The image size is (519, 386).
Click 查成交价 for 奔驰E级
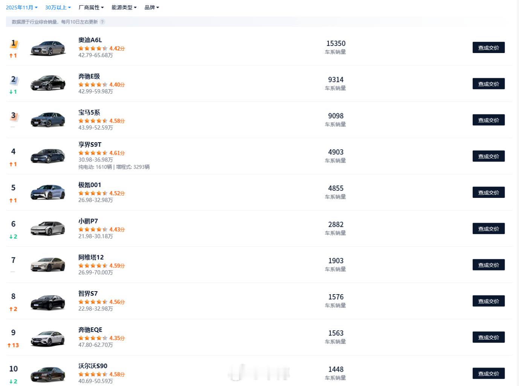(488, 84)
